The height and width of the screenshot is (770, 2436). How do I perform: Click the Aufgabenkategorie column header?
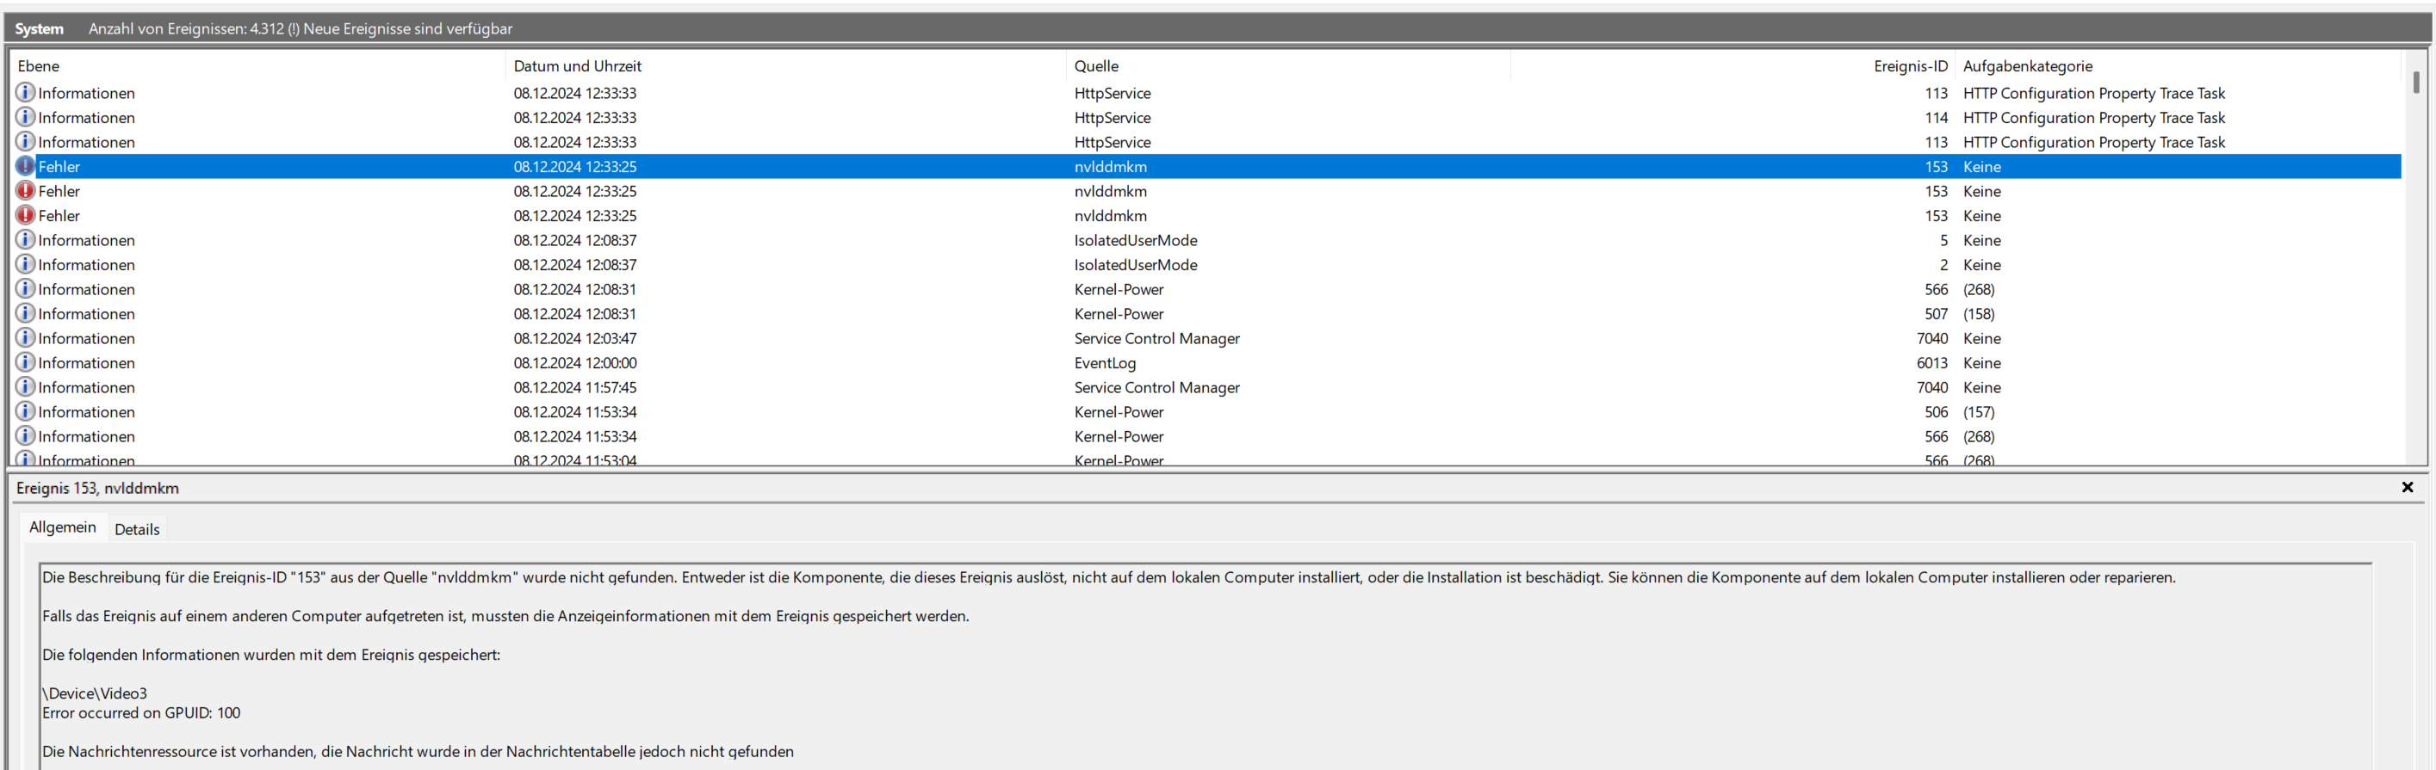click(x=2026, y=66)
